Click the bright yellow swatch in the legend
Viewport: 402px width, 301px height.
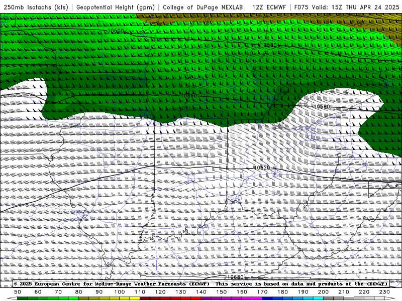click(x=135, y=298)
